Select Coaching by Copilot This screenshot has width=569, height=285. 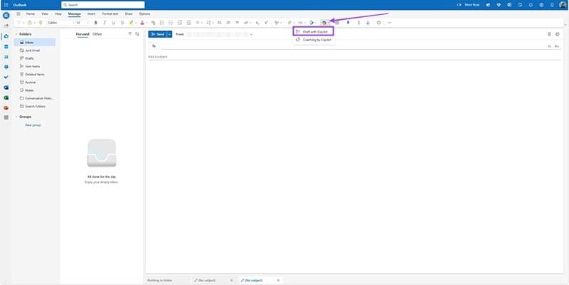(x=313, y=40)
